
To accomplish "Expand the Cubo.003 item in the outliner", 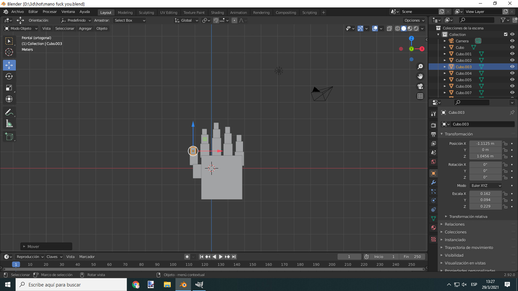I will [445, 67].
